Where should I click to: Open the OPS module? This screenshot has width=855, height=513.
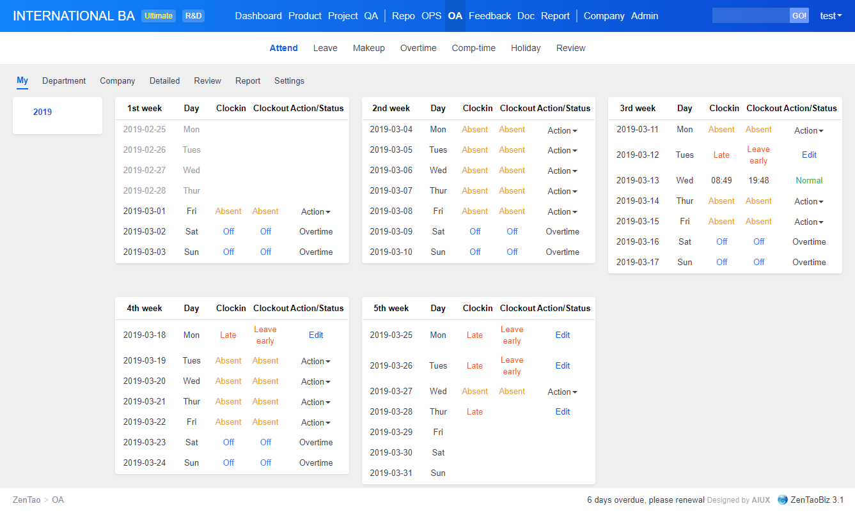[x=432, y=16]
